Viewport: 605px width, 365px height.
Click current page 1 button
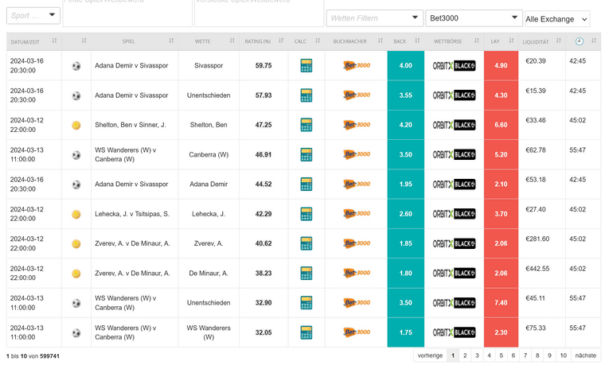[x=453, y=355]
